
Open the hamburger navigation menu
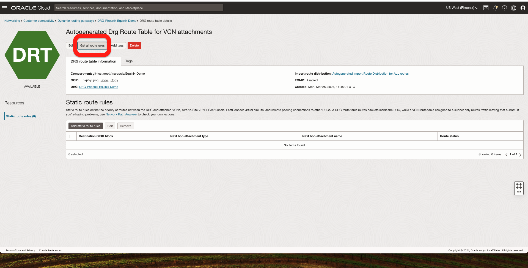point(4,8)
